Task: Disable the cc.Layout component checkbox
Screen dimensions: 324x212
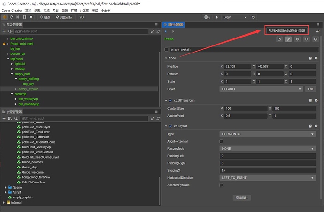Action: [x=170, y=126]
